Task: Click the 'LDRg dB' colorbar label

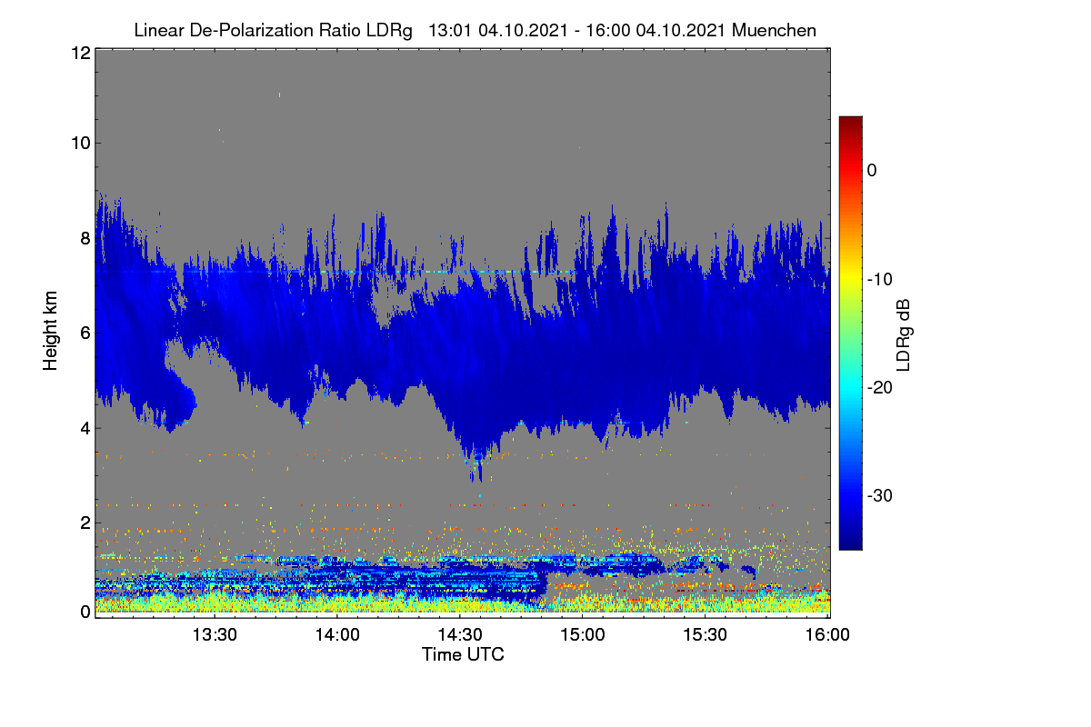Action: point(903,334)
